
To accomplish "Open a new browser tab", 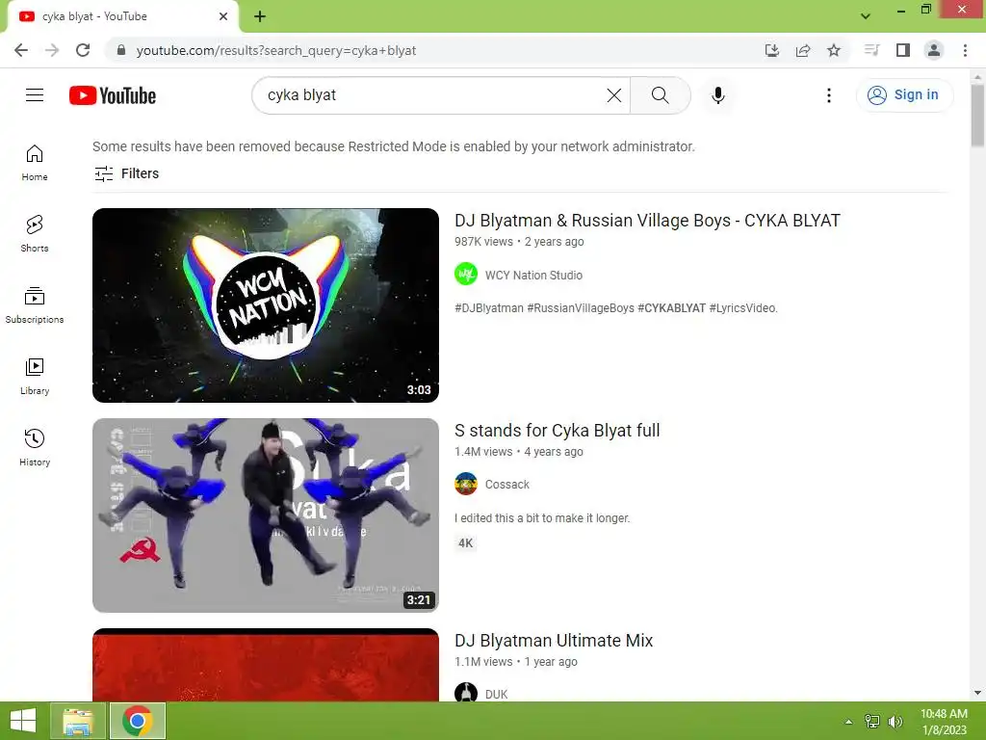I will coord(260,16).
